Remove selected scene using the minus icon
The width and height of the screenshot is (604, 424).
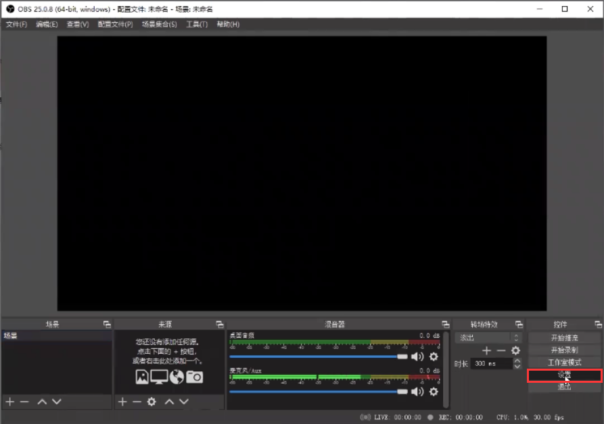(24, 402)
